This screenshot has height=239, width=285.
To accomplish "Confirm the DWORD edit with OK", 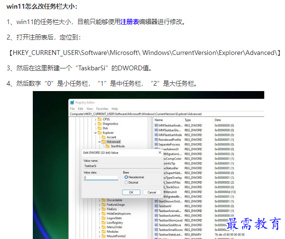I will tap(131, 192).
